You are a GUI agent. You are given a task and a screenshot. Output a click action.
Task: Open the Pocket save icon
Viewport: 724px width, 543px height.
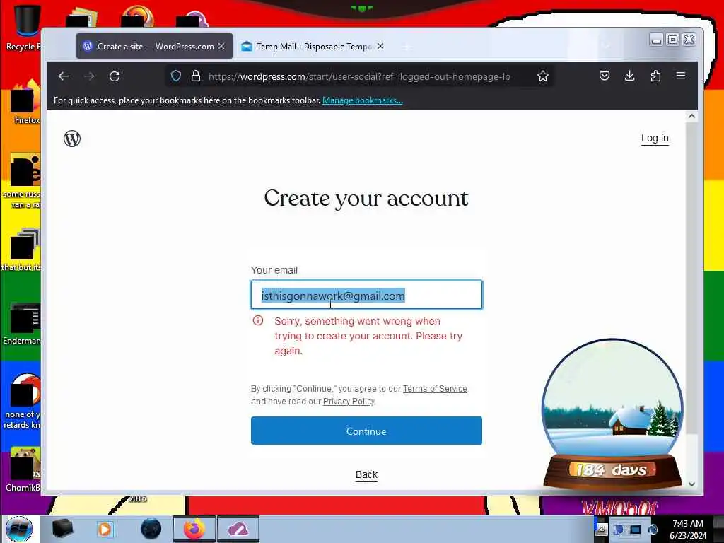click(x=605, y=76)
